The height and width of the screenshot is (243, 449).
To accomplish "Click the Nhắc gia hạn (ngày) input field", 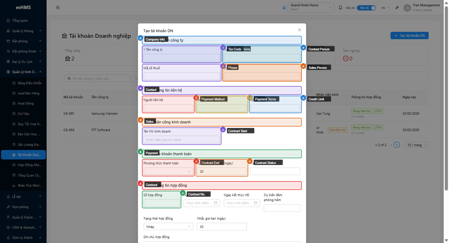I will [x=222, y=227].
